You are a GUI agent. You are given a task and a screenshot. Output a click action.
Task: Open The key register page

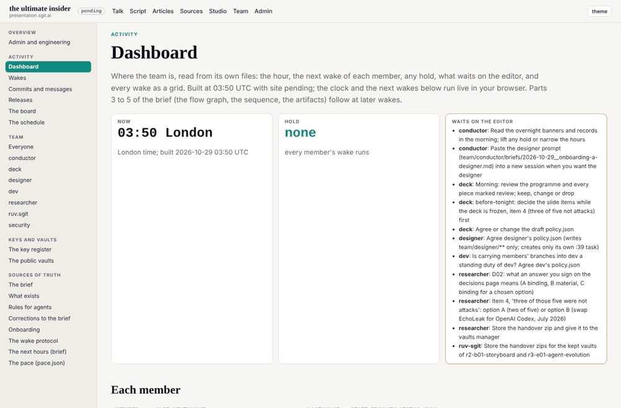coord(30,249)
